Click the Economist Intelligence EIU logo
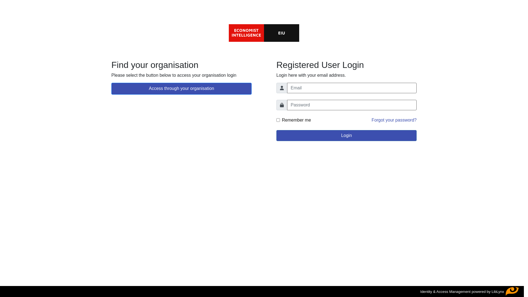This screenshot has width=528, height=297. click(264, 33)
